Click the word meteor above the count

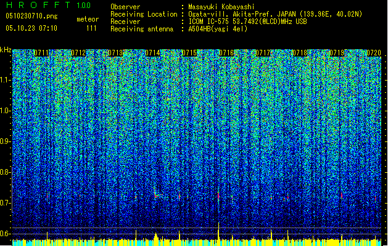click(88, 19)
